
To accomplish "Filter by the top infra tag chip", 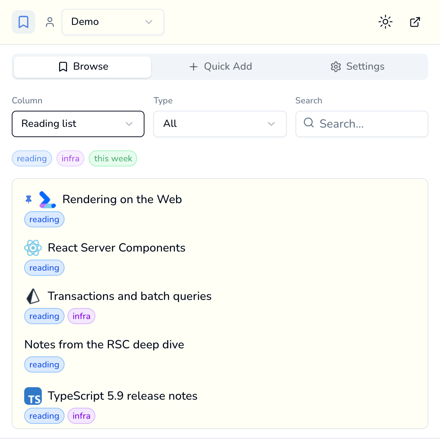I will tap(70, 158).
